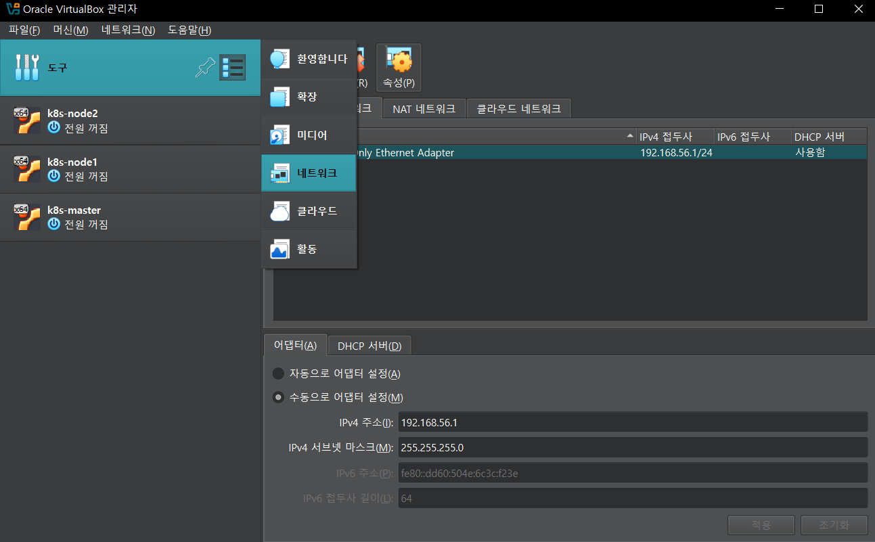Switch to 클라우드 네트워크 tab
This screenshot has width=875, height=542.
(519, 108)
